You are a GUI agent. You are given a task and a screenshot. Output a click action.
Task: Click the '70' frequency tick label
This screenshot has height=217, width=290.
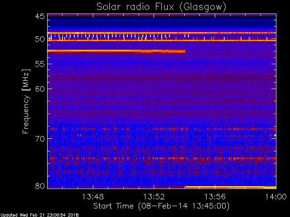[40, 139]
